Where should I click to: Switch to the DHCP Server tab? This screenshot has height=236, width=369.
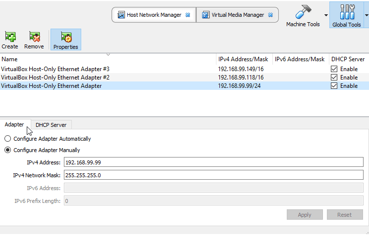(51, 125)
